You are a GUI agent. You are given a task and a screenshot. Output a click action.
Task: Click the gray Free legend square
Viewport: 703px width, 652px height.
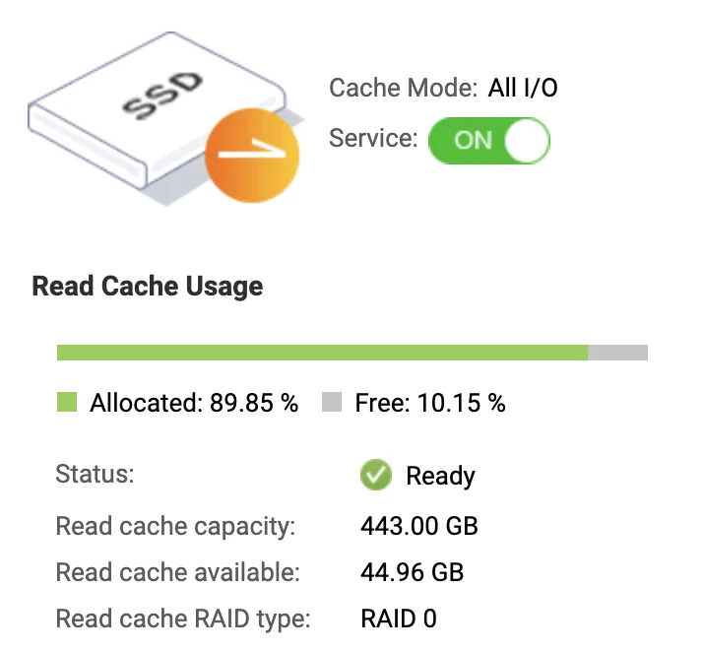[x=332, y=402]
